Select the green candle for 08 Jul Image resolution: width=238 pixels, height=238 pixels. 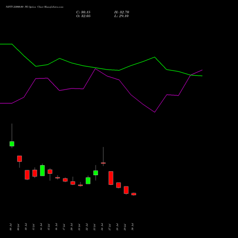tap(12, 144)
